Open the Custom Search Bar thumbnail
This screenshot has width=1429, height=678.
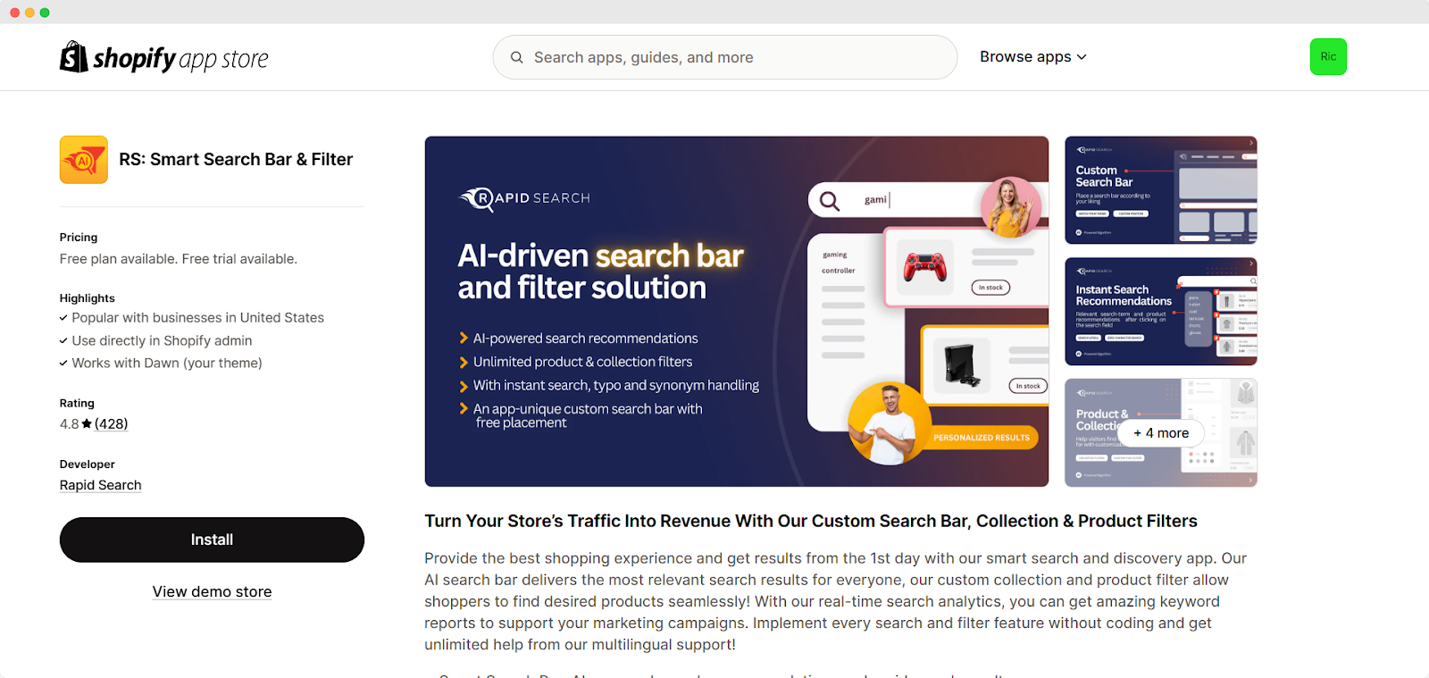tap(1161, 190)
